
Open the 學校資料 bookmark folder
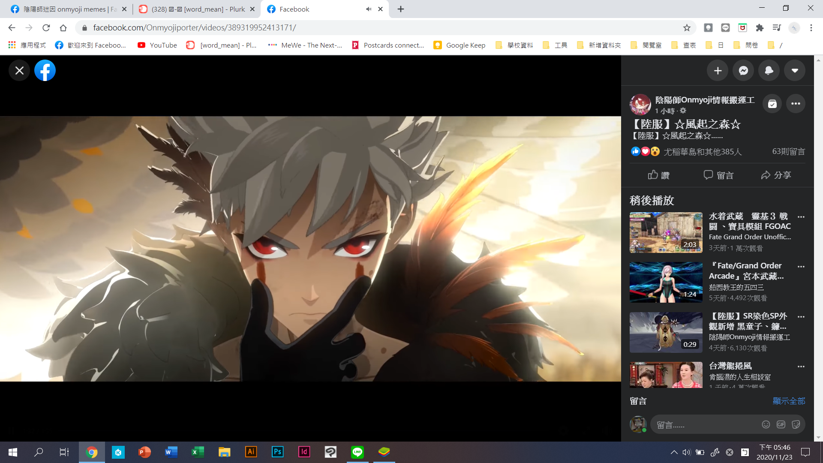(x=514, y=45)
